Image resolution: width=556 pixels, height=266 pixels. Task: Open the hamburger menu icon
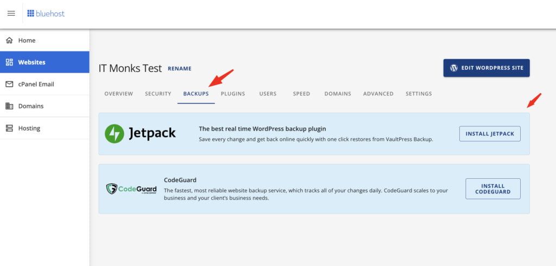pos(11,14)
